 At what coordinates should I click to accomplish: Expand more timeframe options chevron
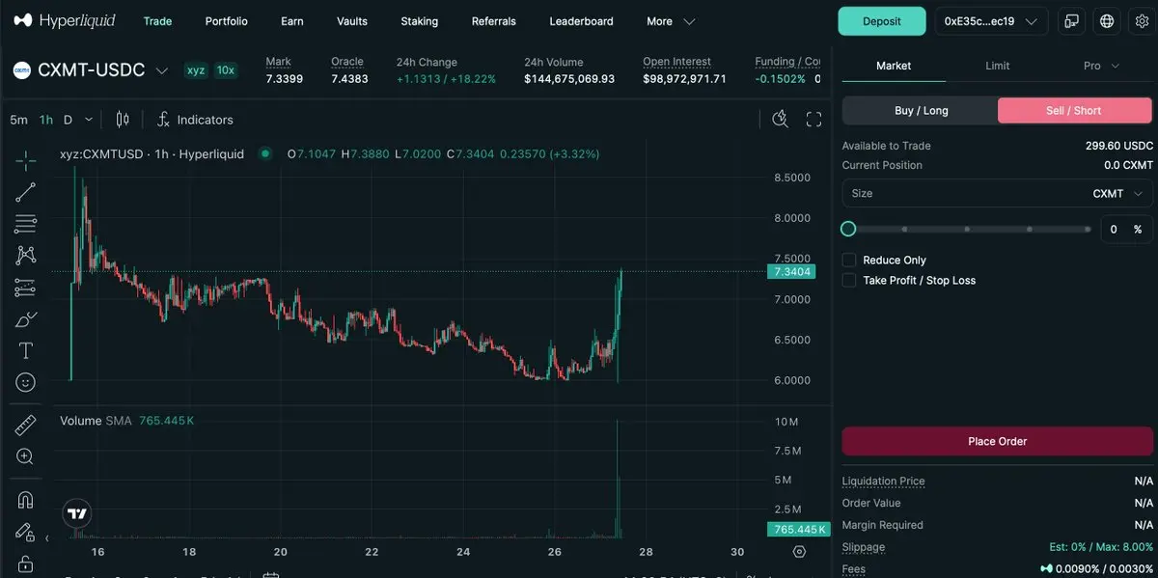pyautogui.click(x=89, y=120)
